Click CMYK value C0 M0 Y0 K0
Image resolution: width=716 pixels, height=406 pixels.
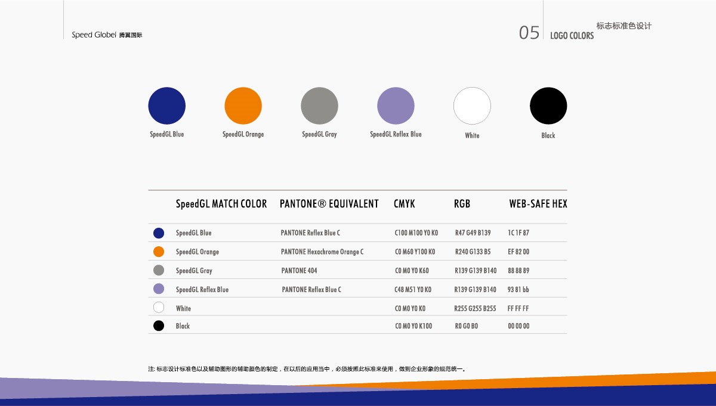tap(411, 309)
